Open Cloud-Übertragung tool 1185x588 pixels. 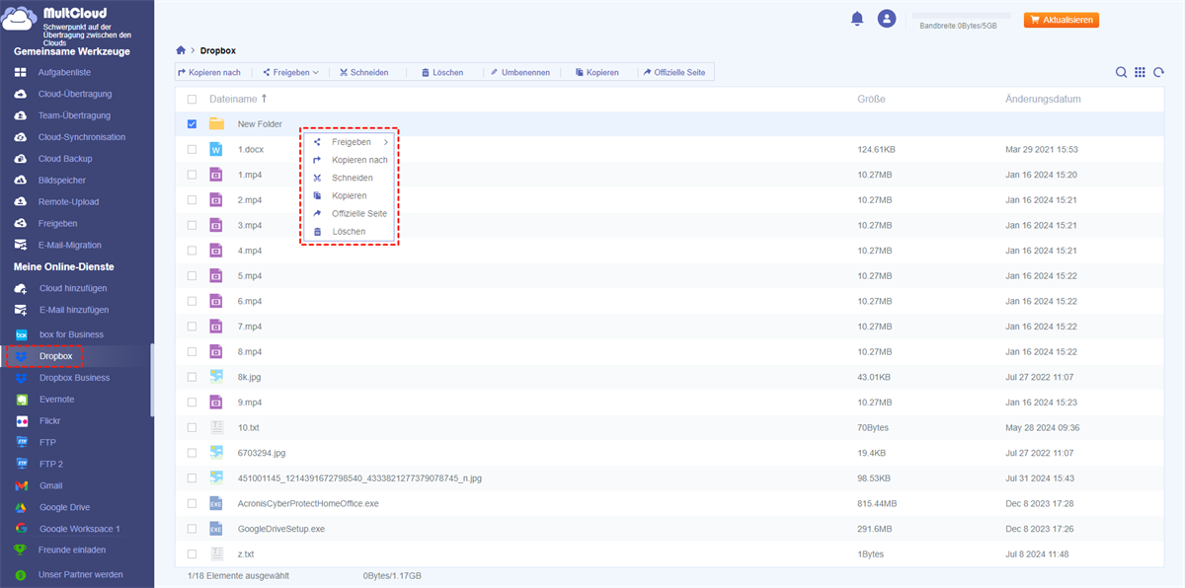coord(77,94)
